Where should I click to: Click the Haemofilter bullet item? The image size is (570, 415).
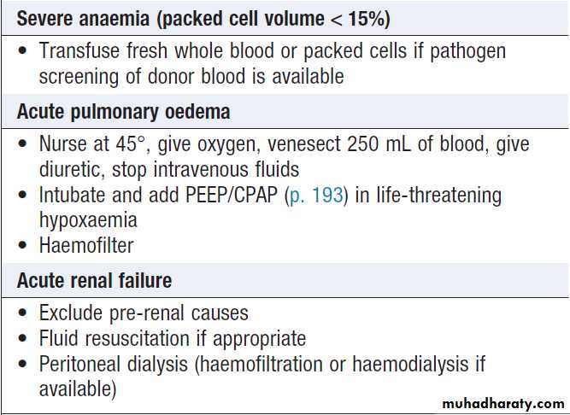(88, 247)
